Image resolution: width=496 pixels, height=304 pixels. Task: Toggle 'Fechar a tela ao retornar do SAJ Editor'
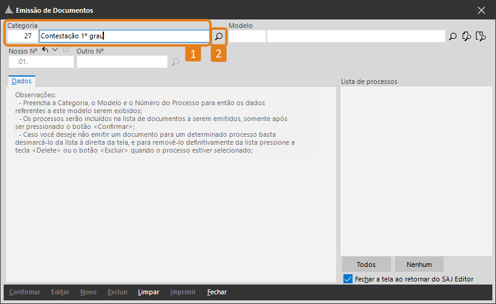point(348,279)
